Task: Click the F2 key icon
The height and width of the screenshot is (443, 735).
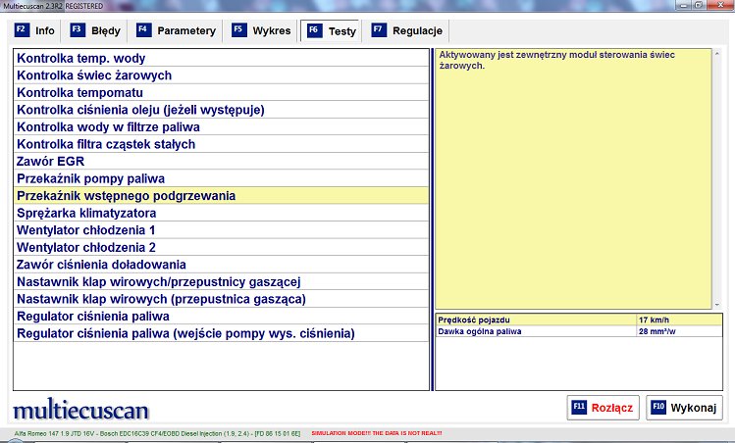Action: [21, 30]
